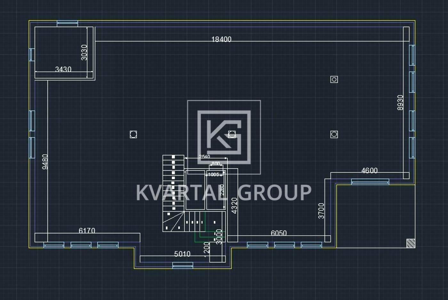Click the 18400 dimension text
Viewport: 448px width, 300px height.
[221, 39]
